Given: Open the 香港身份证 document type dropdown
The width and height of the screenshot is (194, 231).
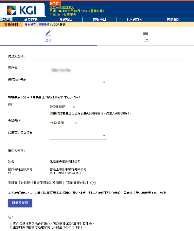Looking at the screenshot, I should [62, 107].
